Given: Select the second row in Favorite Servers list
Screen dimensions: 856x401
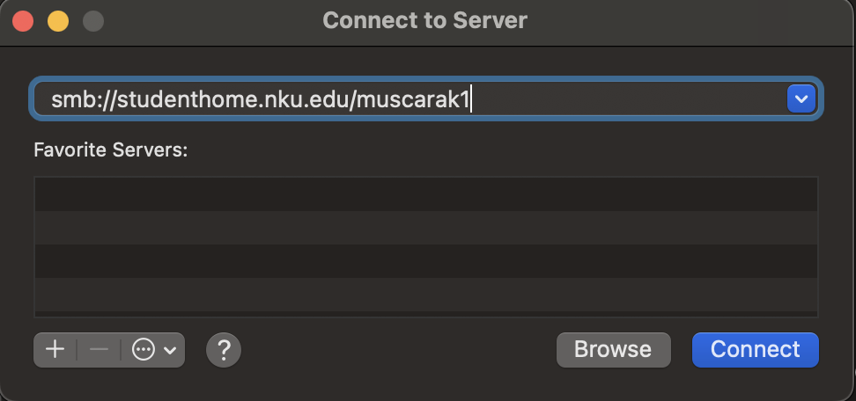Looking at the screenshot, I should 426,227.
